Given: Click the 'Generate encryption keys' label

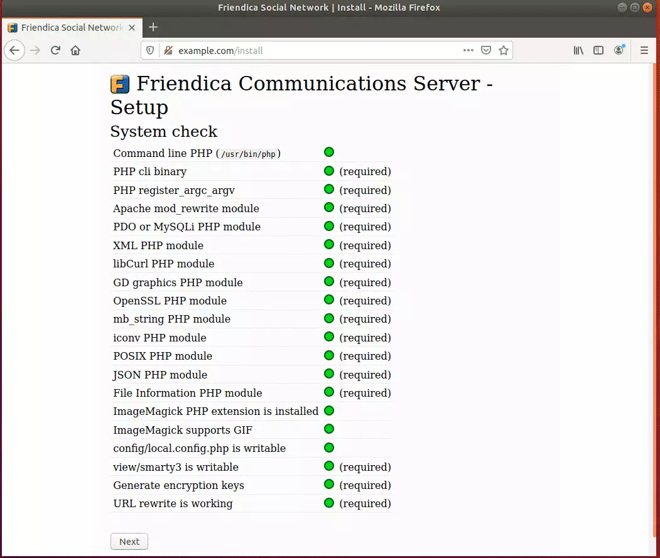Looking at the screenshot, I should [x=179, y=486].
